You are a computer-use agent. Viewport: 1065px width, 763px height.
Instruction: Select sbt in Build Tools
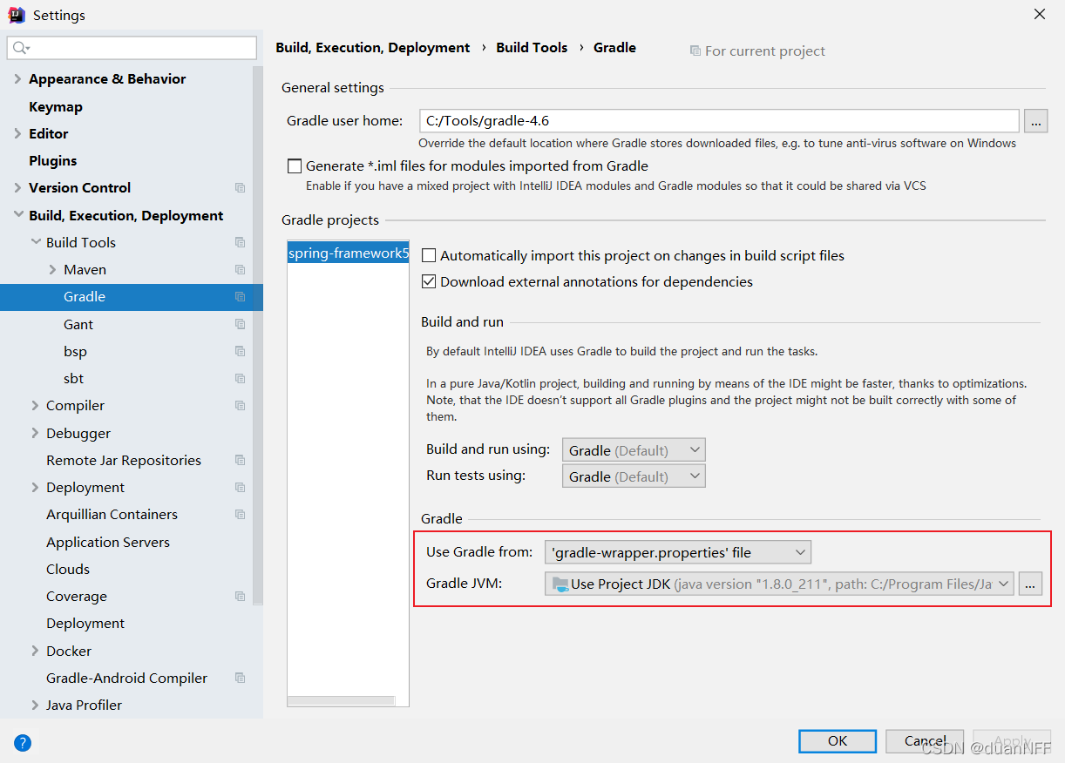pos(74,378)
